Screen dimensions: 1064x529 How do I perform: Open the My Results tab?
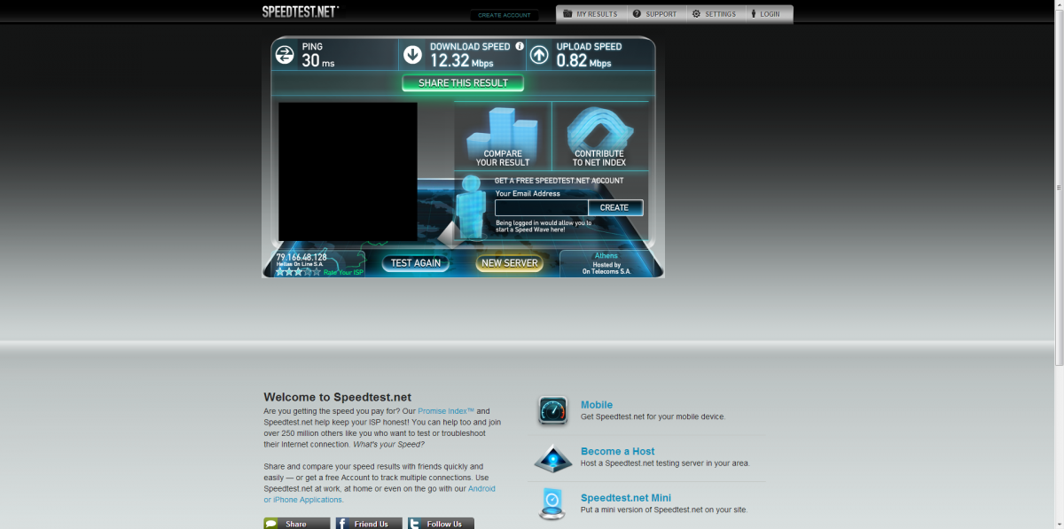click(591, 14)
